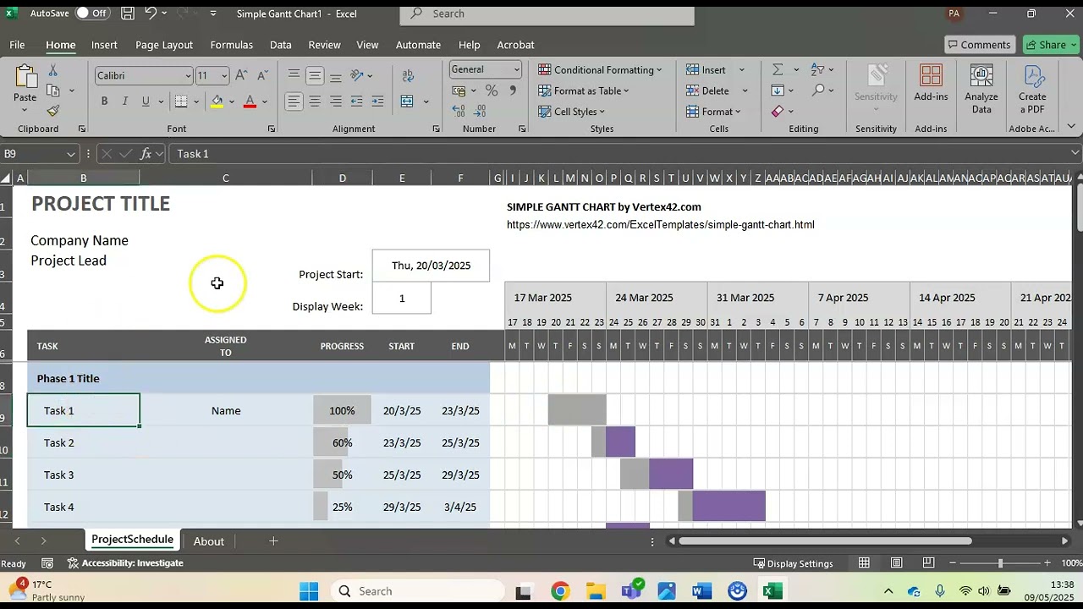Open the Name Box dropdown arrow
Image resolution: width=1083 pixels, height=609 pixels.
coord(70,154)
